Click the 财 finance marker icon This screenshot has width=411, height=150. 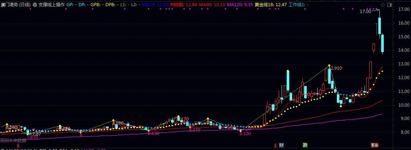(281, 145)
